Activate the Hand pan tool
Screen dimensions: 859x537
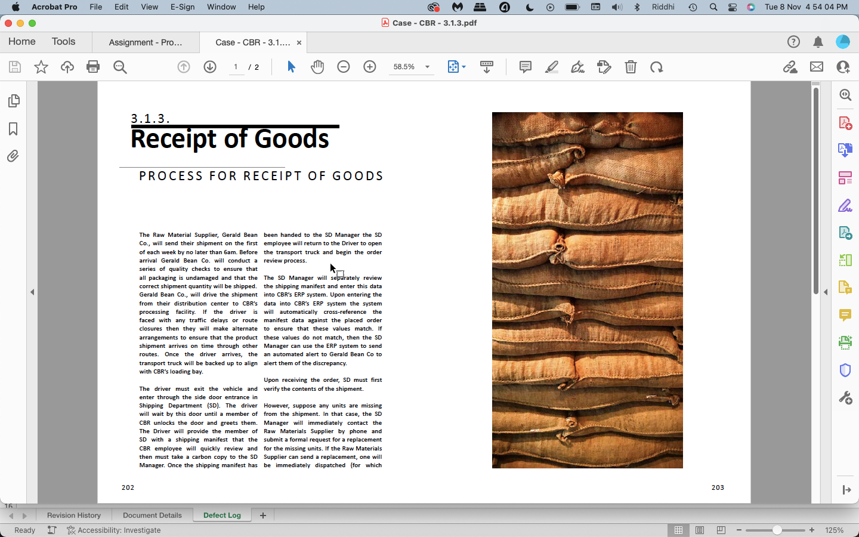coord(317,67)
